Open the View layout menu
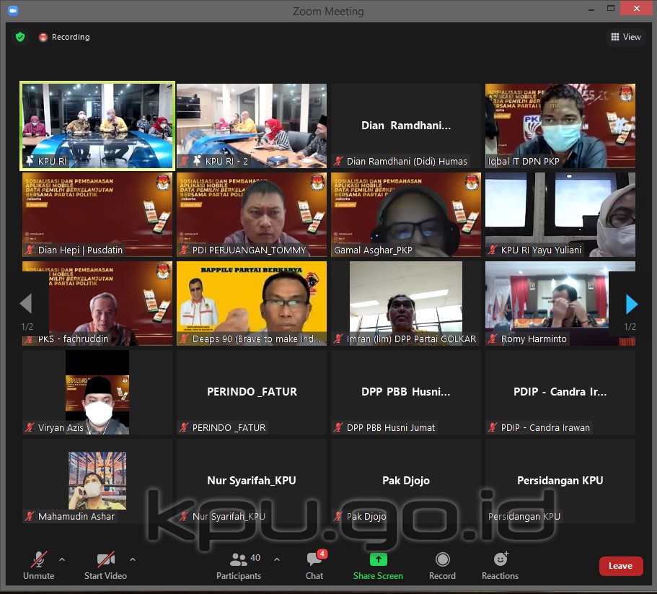Screen dimensions: 657x594 click(625, 37)
